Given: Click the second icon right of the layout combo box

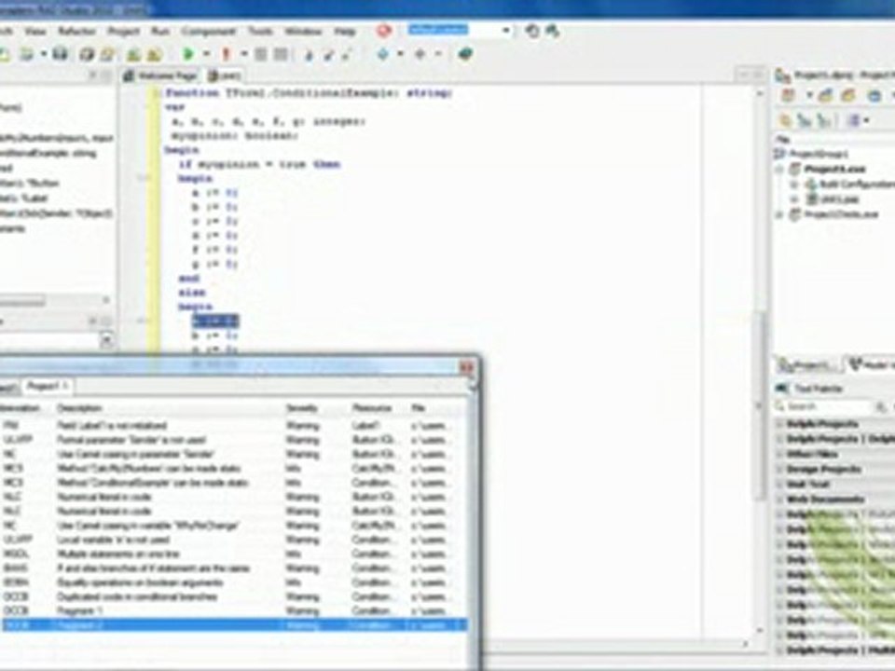Looking at the screenshot, I should 553,31.
